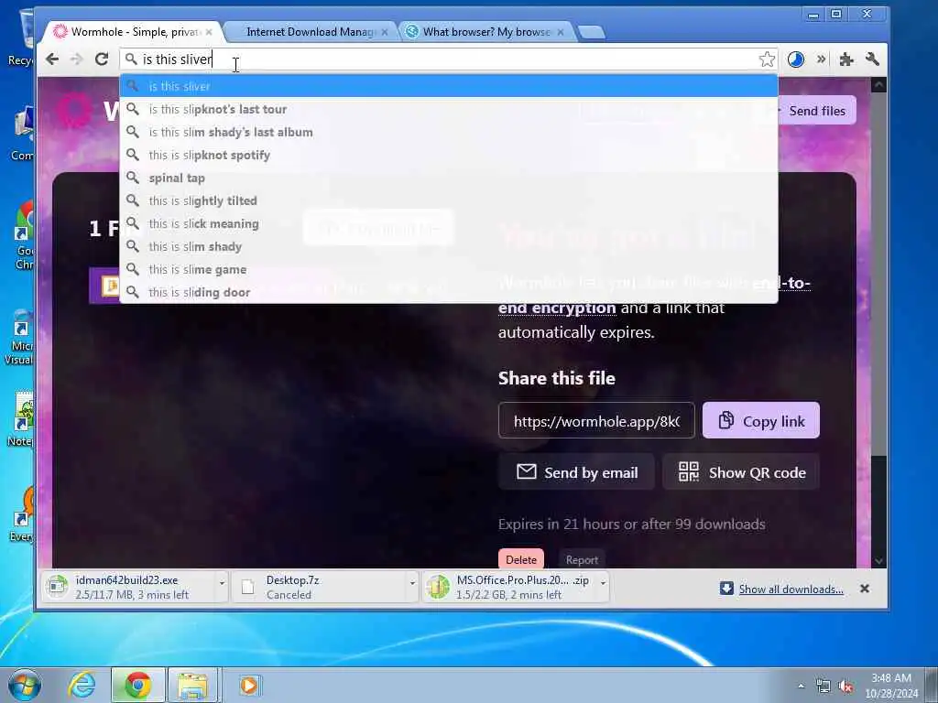Viewport: 938px width, 703px height.
Task: Click the muted volume tray icon
Action: point(845,687)
